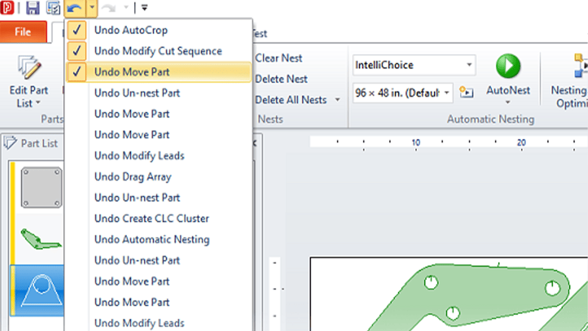Open the File tab

[x=22, y=32]
